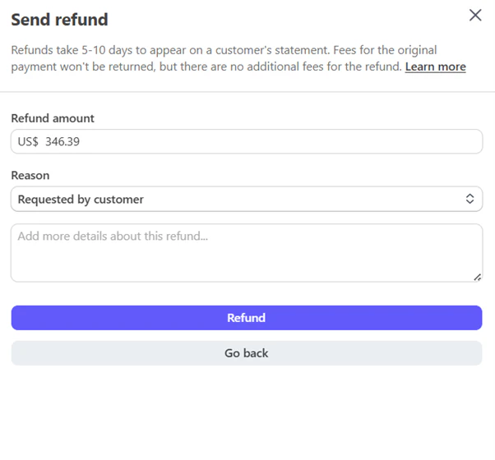This screenshot has height=460, width=495.
Task: Click the purple Refund button
Action: 247,318
